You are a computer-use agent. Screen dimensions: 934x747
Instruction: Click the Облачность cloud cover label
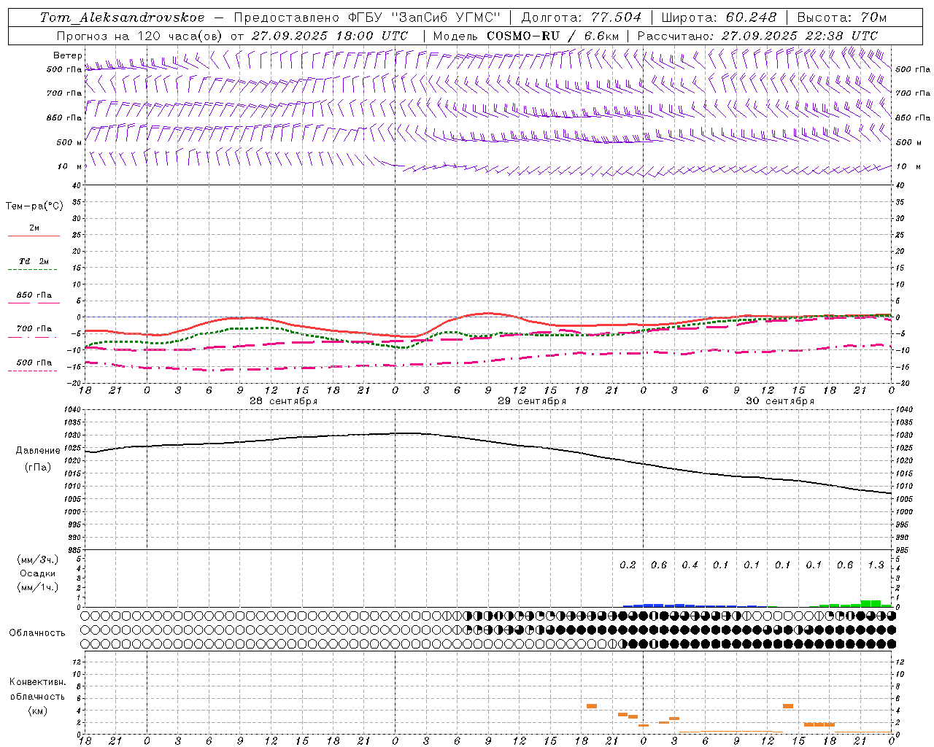tap(37, 632)
